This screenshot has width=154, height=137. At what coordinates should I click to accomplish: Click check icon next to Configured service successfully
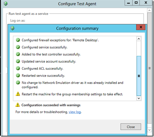(x=18, y=47)
